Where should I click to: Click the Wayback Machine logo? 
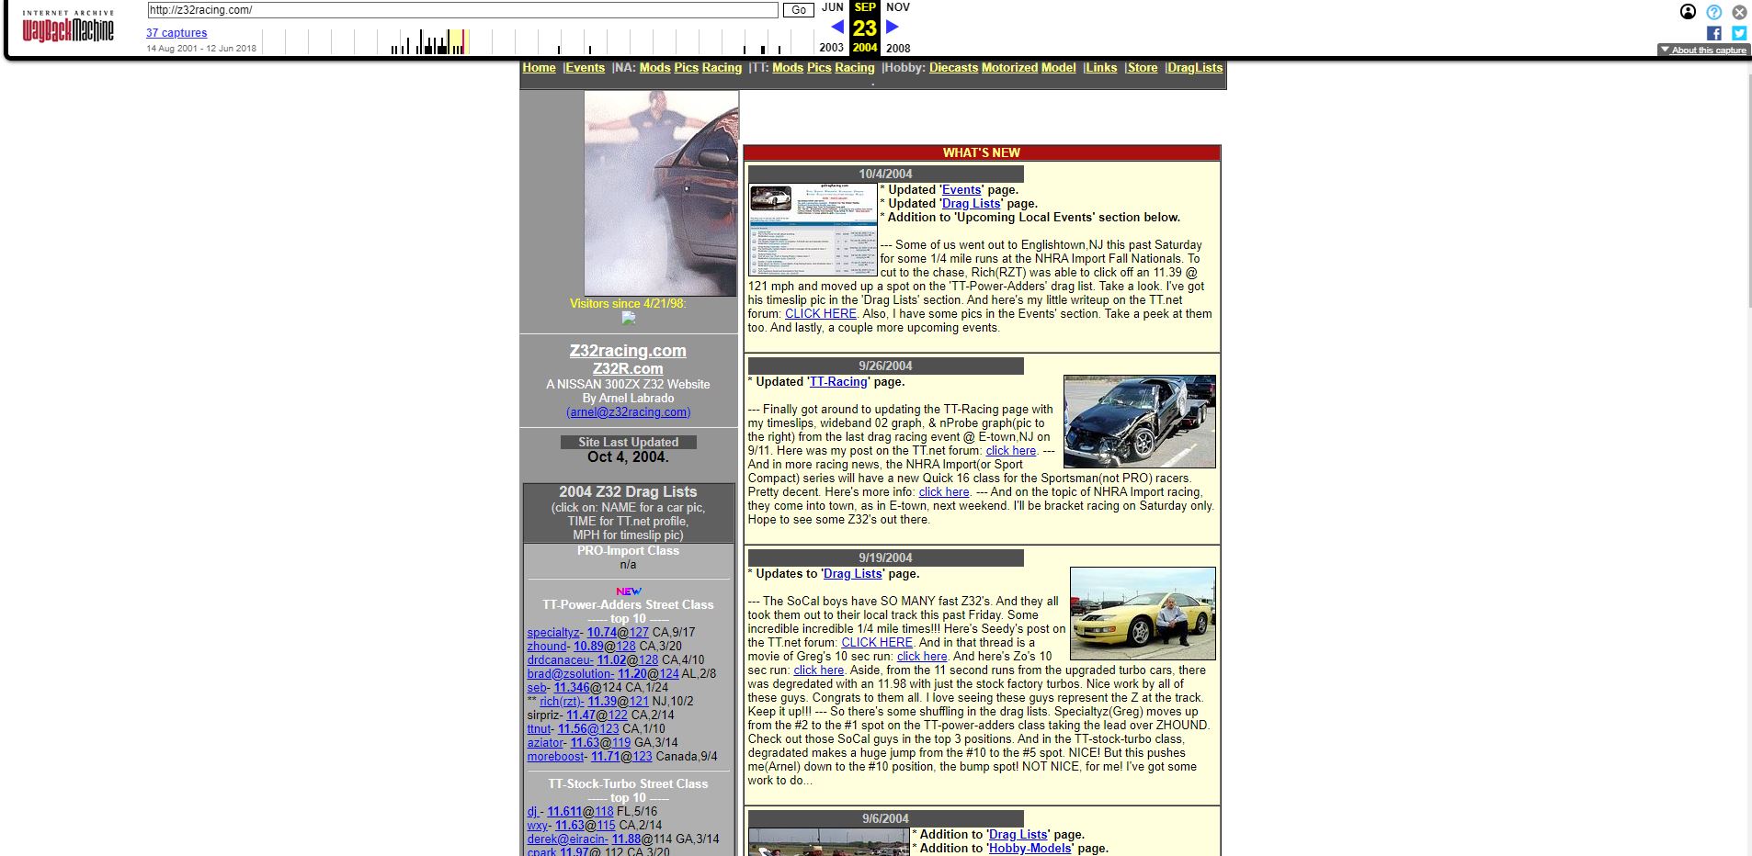pos(68,28)
